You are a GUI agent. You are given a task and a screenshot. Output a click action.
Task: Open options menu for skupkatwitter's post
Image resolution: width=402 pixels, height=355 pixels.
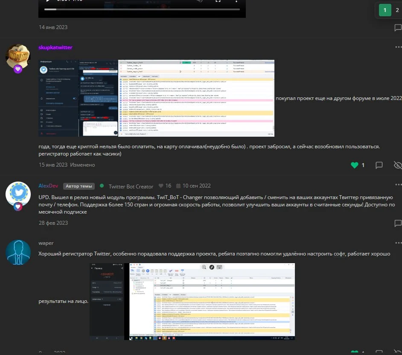[x=398, y=47]
